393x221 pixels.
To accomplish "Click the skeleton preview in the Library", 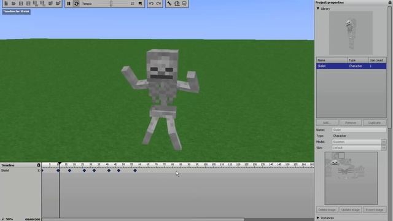I will point(351,33).
